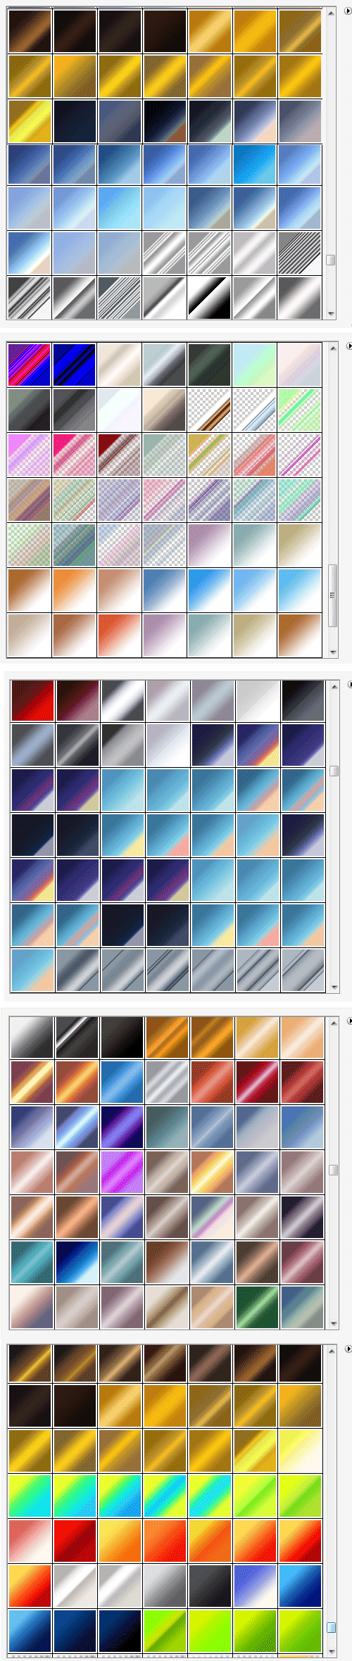The height and width of the screenshot is (1661, 352).
Task: Select the black gradient with white diagonal band, top panel
Action: (210, 298)
